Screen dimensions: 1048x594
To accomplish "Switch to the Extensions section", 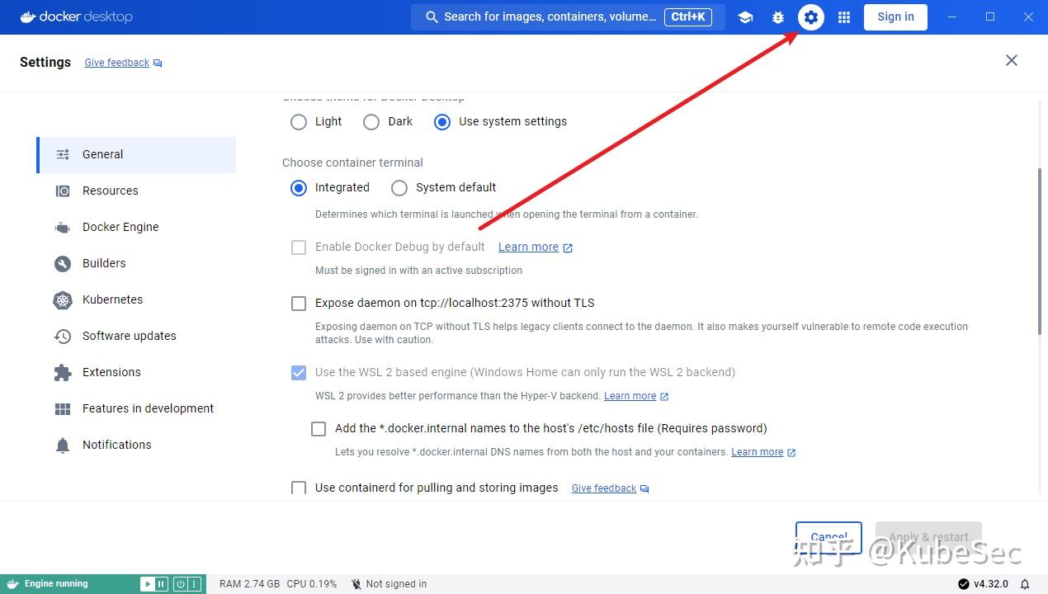I will (111, 372).
